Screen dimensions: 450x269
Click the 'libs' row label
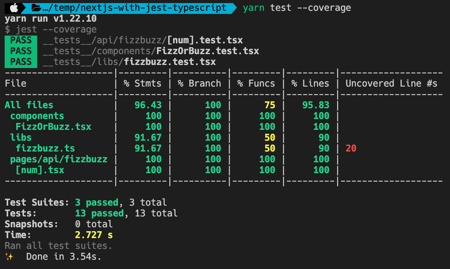[x=20, y=137]
